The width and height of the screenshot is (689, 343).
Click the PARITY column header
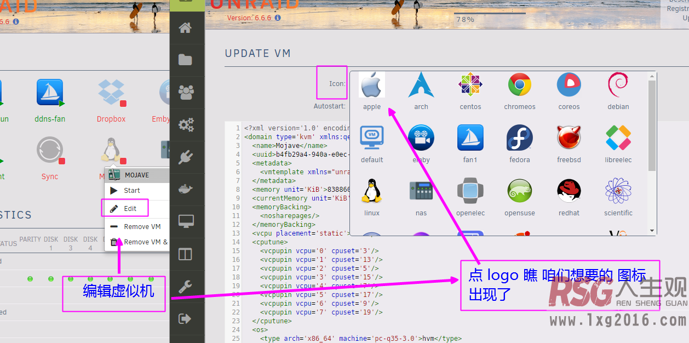coord(30,239)
